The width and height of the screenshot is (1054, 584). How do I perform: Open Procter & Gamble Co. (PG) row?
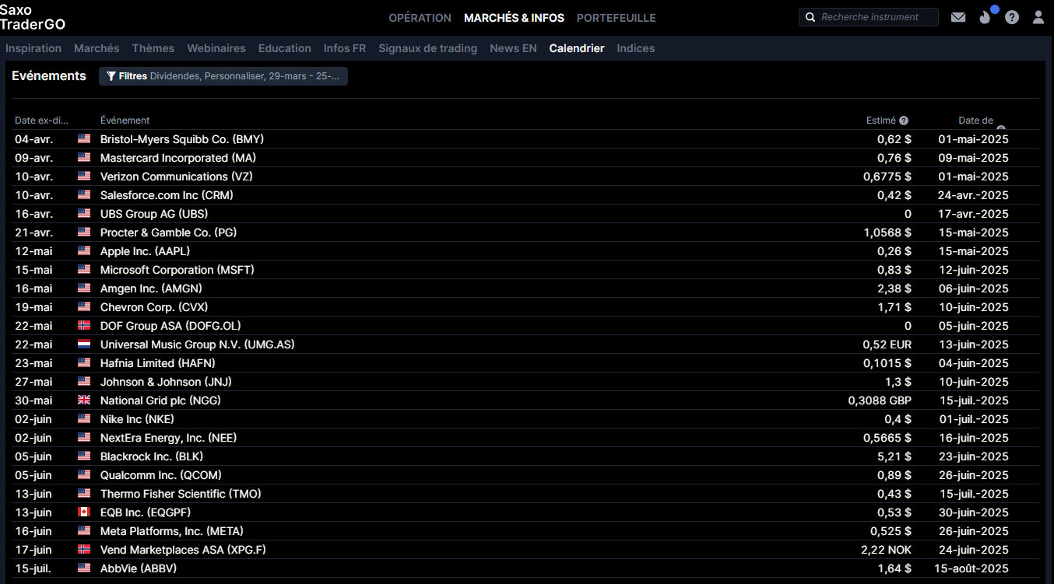coord(525,233)
